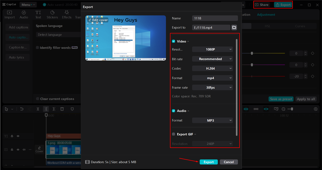Lock the 1.png video track

[x=12, y=150]
